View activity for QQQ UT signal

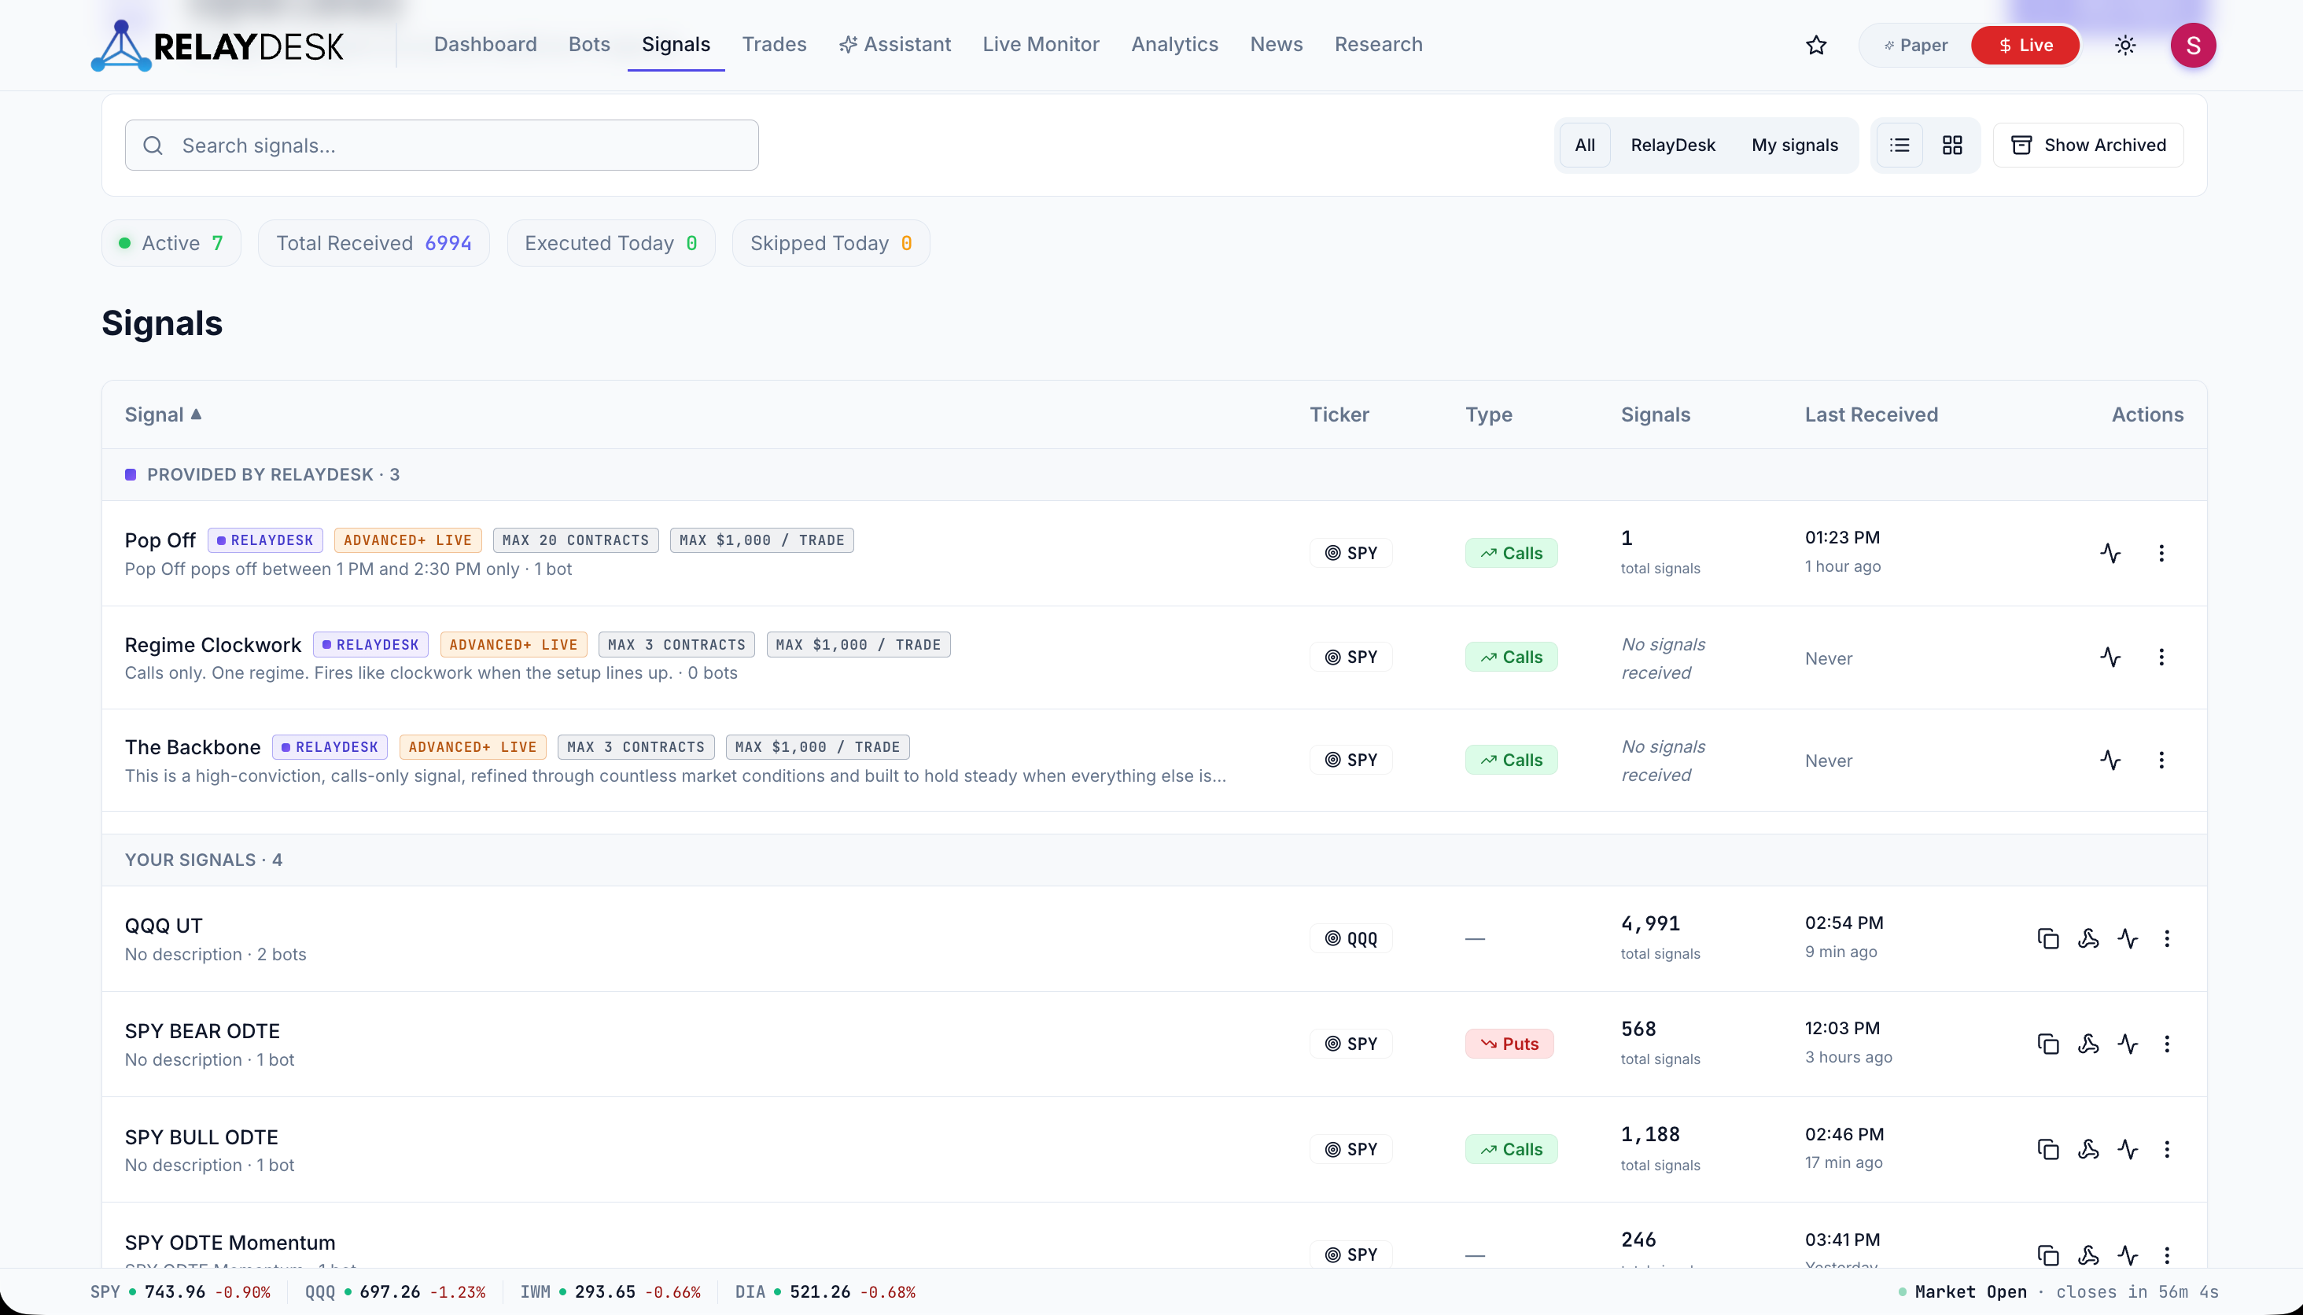[x=2128, y=938]
